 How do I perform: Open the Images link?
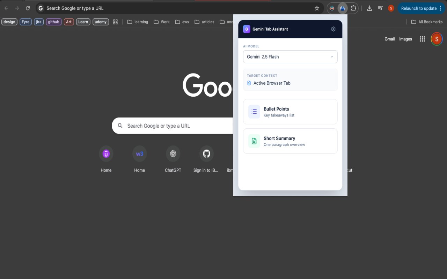[x=405, y=39]
